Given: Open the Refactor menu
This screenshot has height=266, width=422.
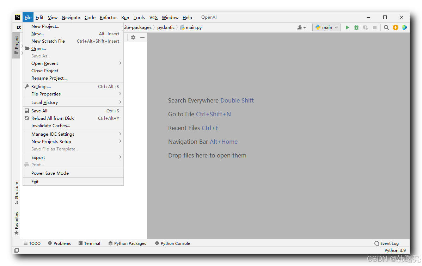Looking at the screenshot, I should coord(108,18).
